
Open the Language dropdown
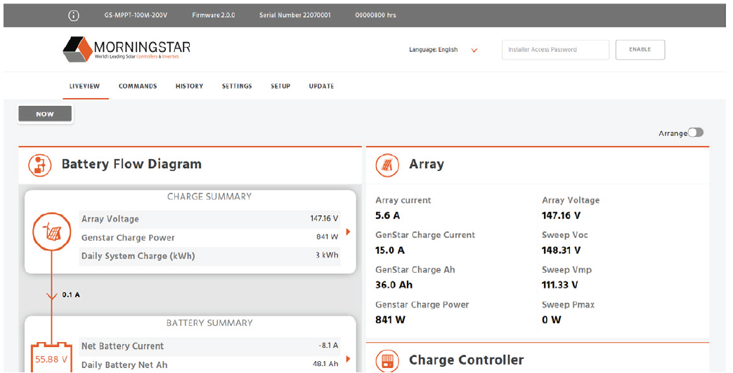coord(474,50)
